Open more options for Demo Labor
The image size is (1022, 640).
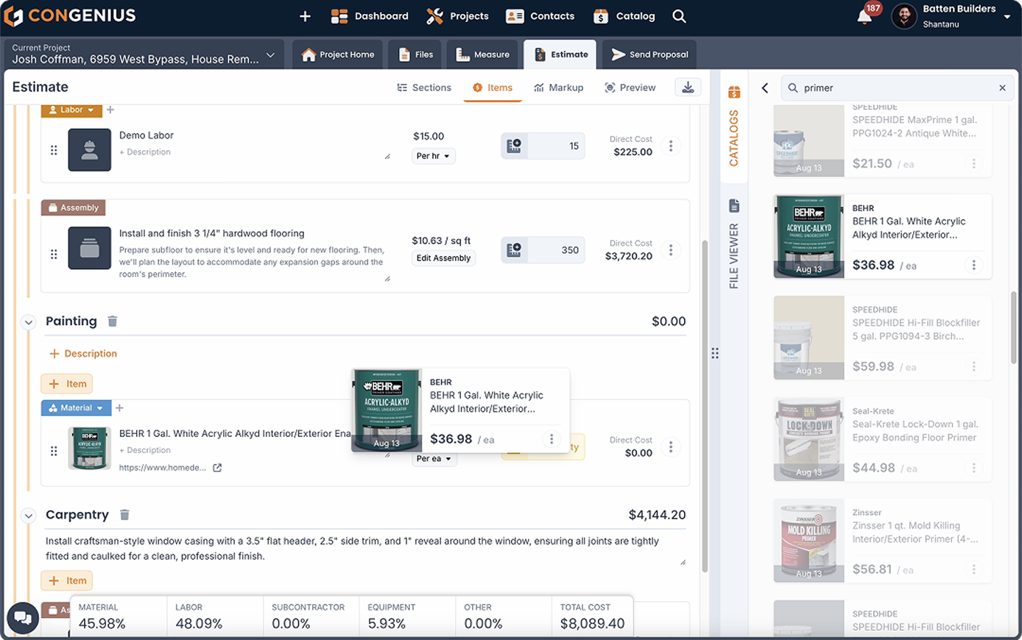[x=671, y=146]
